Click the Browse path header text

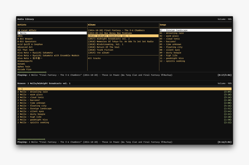tap(44, 84)
